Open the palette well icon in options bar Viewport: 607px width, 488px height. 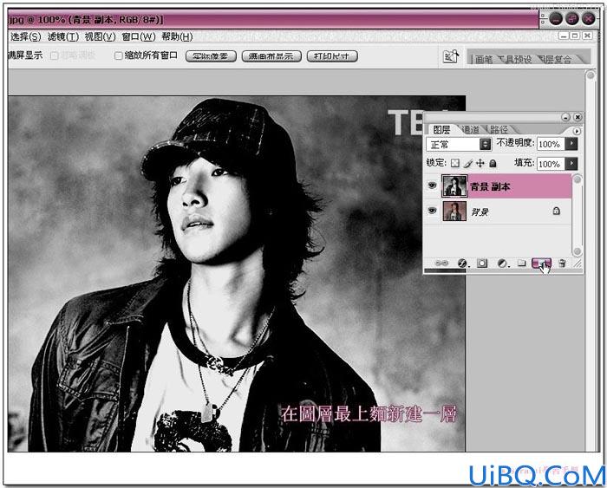[451, 56]
